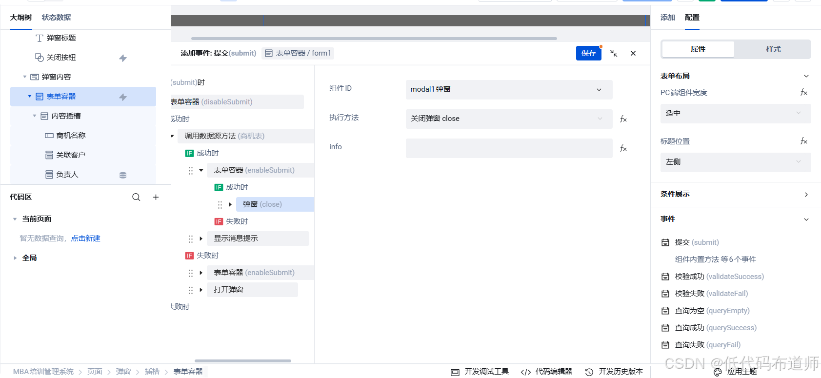Screen dimensions: 821x378
Task: Select 弹窗标题 tree item
Action: click(61, 38)
